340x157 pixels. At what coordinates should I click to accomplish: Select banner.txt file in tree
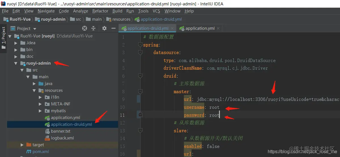click(61, 131)
